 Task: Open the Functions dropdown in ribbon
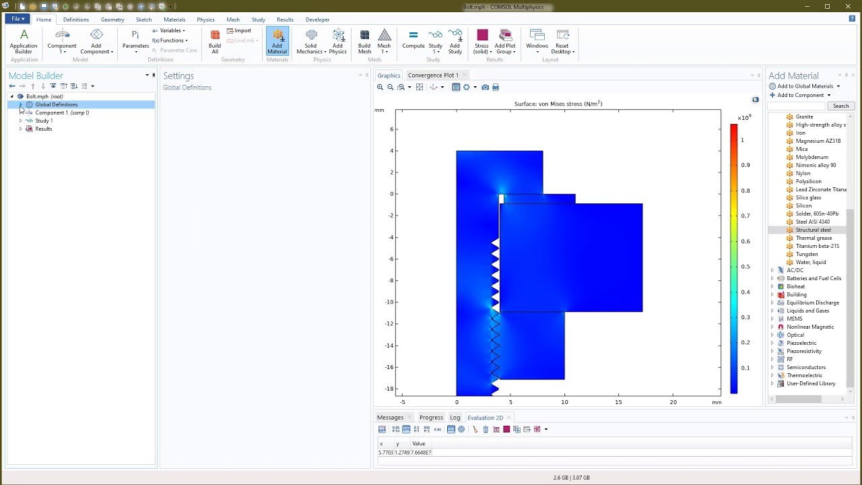coord(170,40)
